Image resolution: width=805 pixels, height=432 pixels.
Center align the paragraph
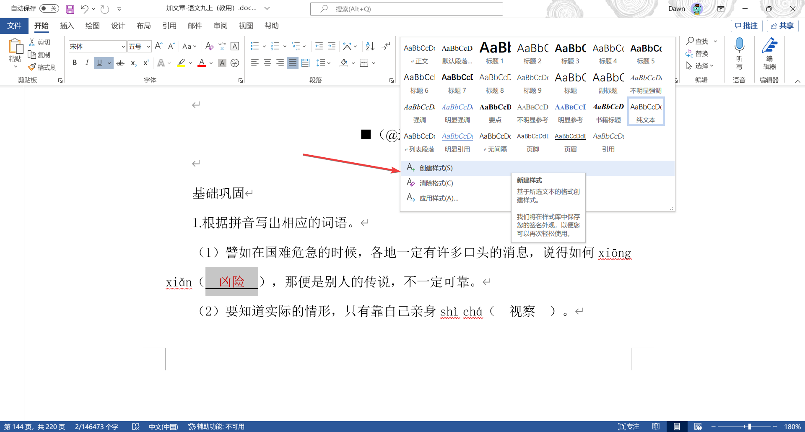267,63
